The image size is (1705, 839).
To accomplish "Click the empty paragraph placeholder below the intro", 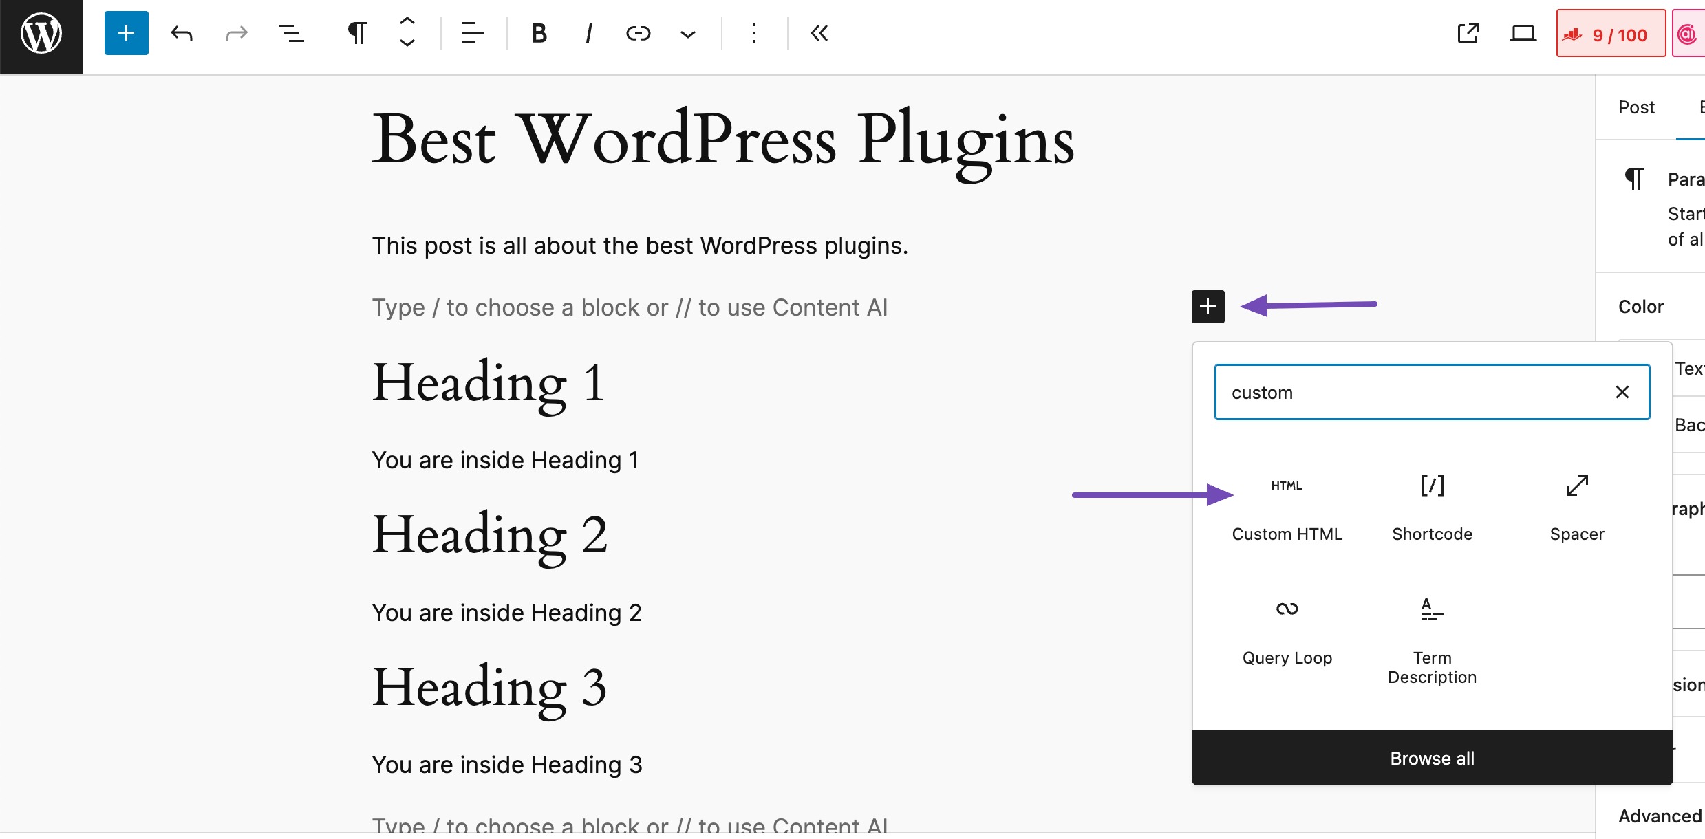I will [630, 307].
